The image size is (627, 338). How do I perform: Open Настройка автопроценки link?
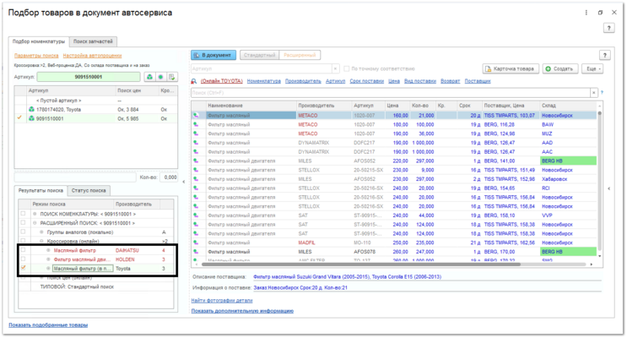pos(92,56)
